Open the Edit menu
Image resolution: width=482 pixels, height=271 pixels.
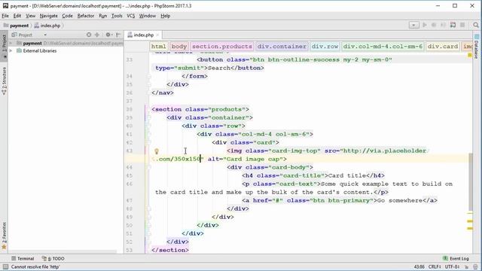17,16
